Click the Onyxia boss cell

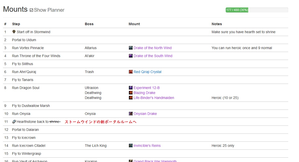tap(90, 114)
